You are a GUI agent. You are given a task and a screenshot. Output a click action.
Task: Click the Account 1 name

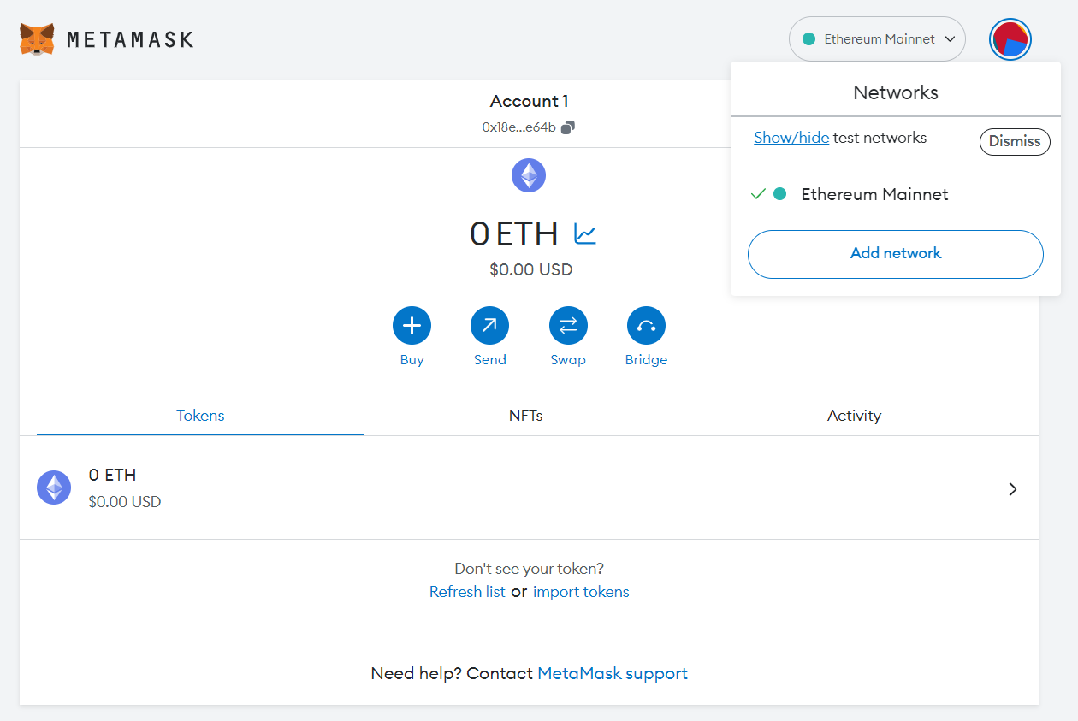(529, 101)
